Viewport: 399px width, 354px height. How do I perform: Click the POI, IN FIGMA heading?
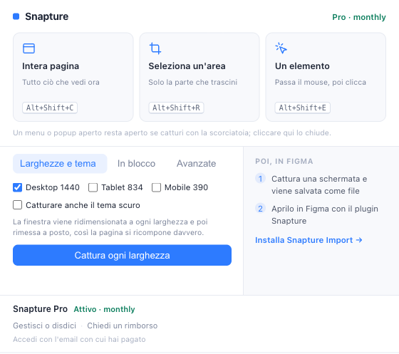click(x=284, y=161)
